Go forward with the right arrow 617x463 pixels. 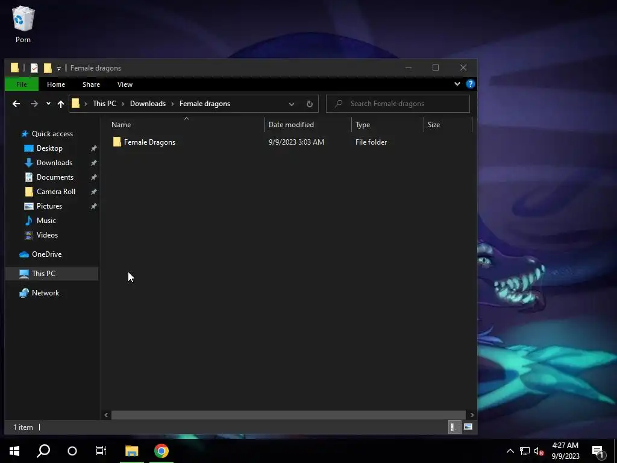tap(34, 104)
